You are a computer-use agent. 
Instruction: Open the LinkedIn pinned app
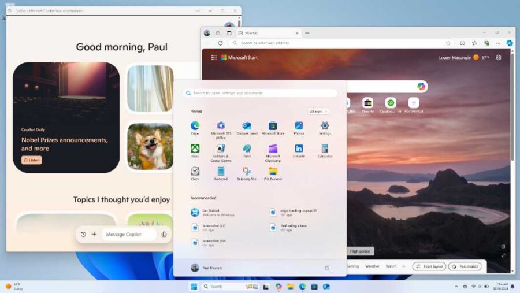tap(299, 151)
